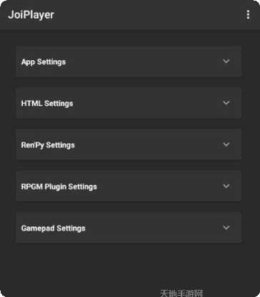
Task: Click the RPGM Plugin Settings chevron
Action: (x=226, y=185)
